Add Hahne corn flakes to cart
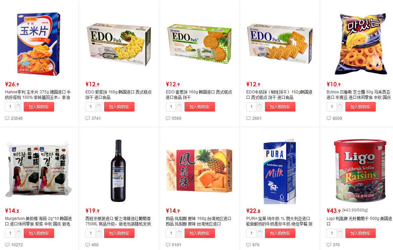This screenshot has height=250, width=393. pos(39,107)
